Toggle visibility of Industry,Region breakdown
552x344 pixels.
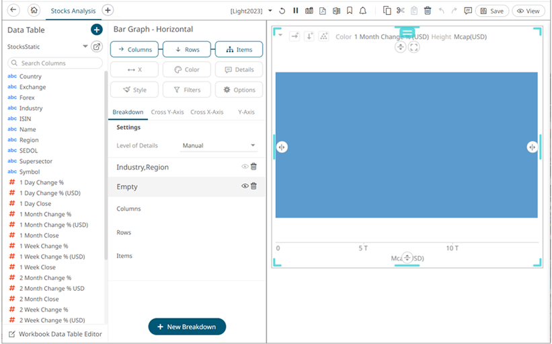245,167
